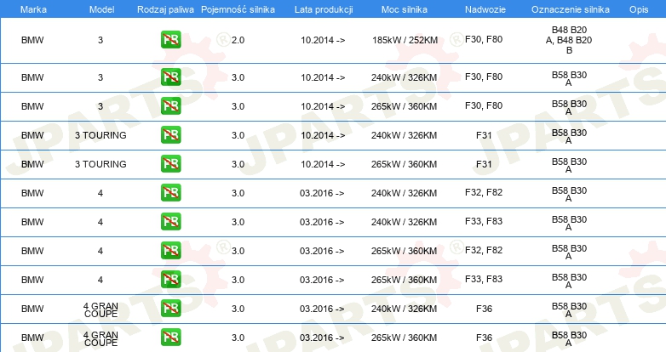Image resolution: width=666 pixels, height=352 pixels.
Task: Click BMW brand cell in the 2.0 row
Action: (x=32, y=40)
